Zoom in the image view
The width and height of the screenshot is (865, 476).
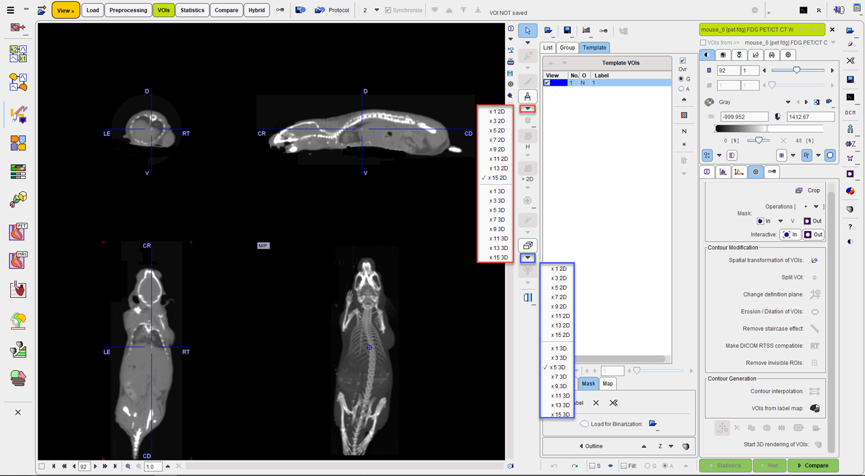click(128, 466)
